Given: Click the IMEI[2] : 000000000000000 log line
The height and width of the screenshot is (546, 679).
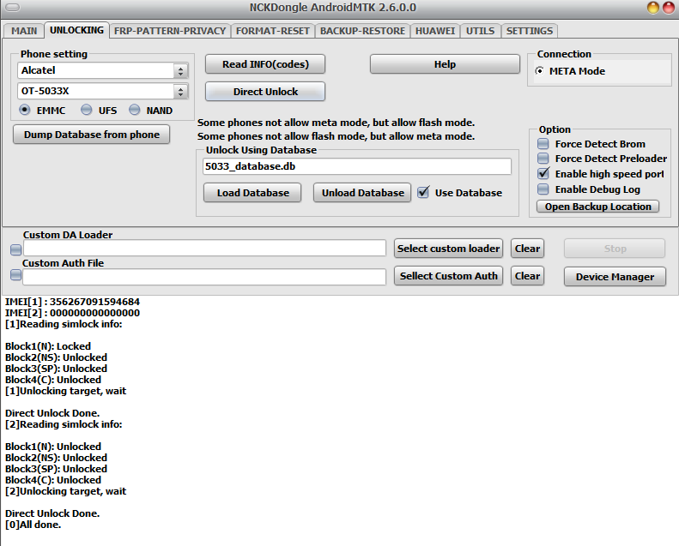Looking at the screenshot, I should pos(72,313).
